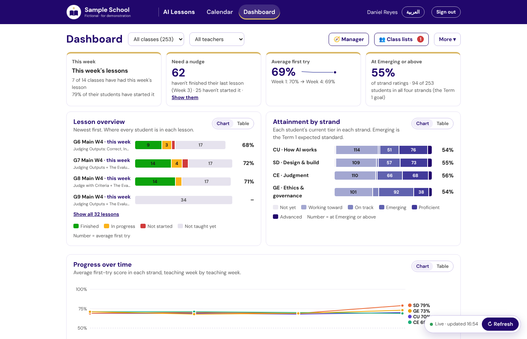
Task: Open G7 Main W4 this week link
Action: pyautogui.click(x=102, y=160)
